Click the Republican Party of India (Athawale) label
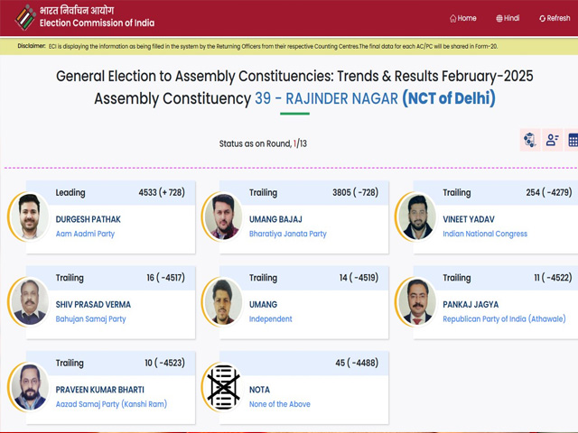Screen dimensions: 578x433 pos(504,318)
